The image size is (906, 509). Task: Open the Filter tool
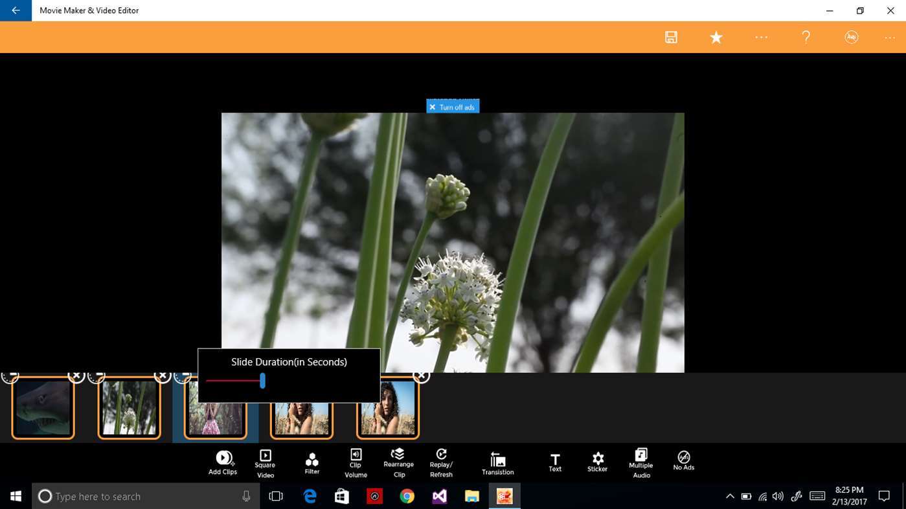(311, 459)
